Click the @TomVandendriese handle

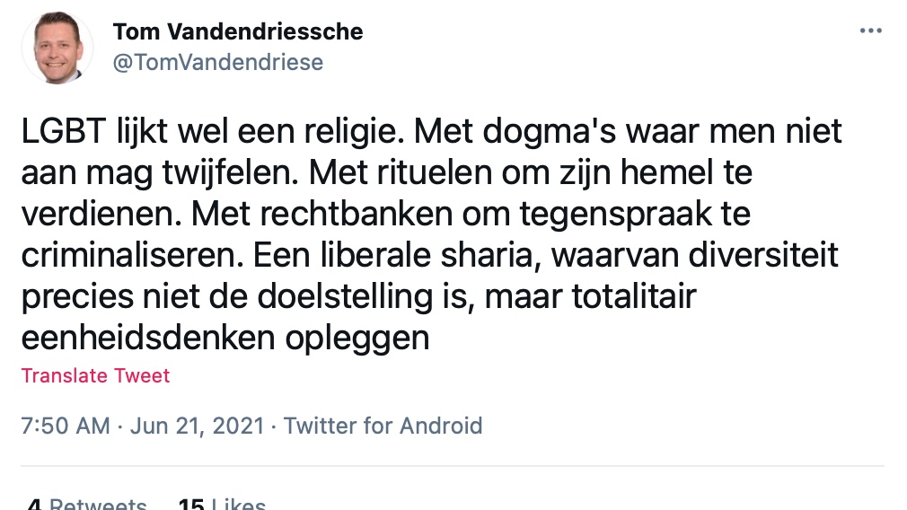coord(218,62)
